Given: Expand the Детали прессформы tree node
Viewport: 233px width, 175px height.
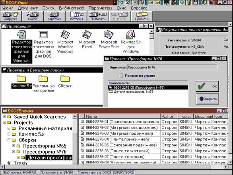Looking at the screenshot, I should click(x=18, y=157).
